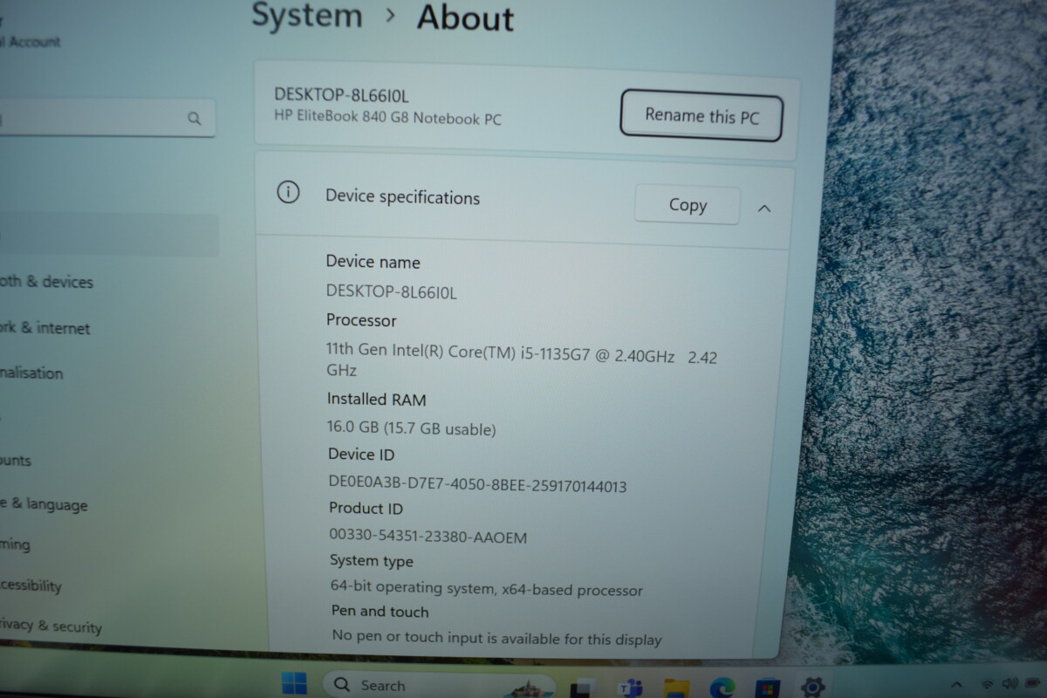Collapse the Device specifications section
The image size is (1047, 698).
[x=764, y=209]
